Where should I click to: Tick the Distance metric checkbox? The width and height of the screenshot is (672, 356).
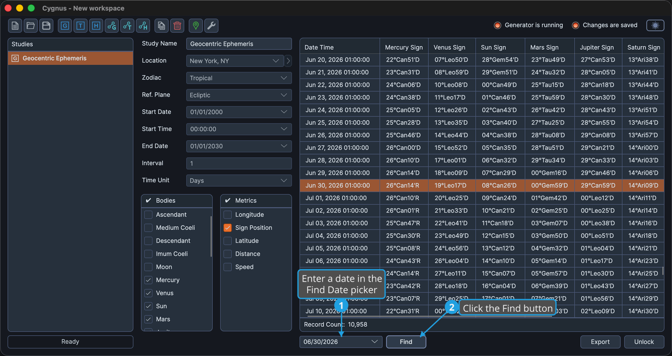coord(228,254)
